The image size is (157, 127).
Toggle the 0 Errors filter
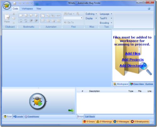coord(89,122)
